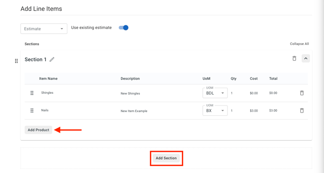
Task: Click the Nails cost value $3.00
Action: pyautogui.click(x=254, y=111)
